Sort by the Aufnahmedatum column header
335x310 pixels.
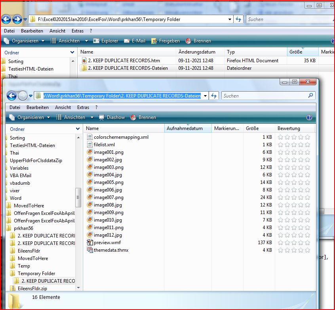pyautogui.click(x=188, y=128)
